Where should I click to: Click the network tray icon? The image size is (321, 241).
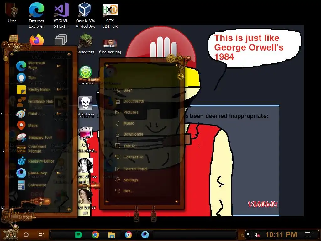(x=250, y=235)
